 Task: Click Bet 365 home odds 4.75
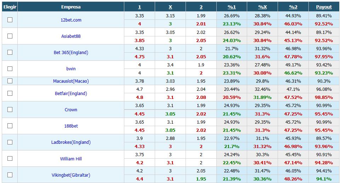click(140, 57)
